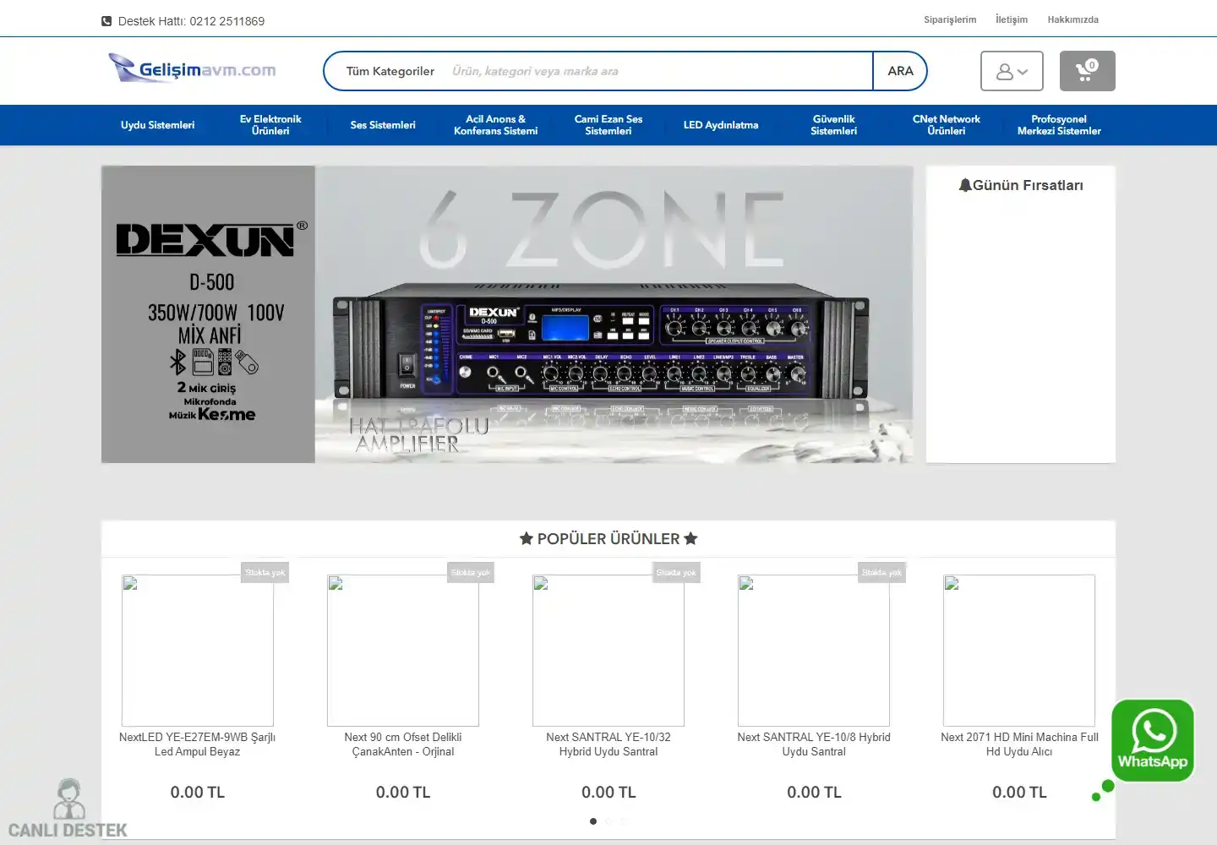Open the shopping cart icon
The width and height of the screenshot is (1217, 845).
tap(1087, 71)
